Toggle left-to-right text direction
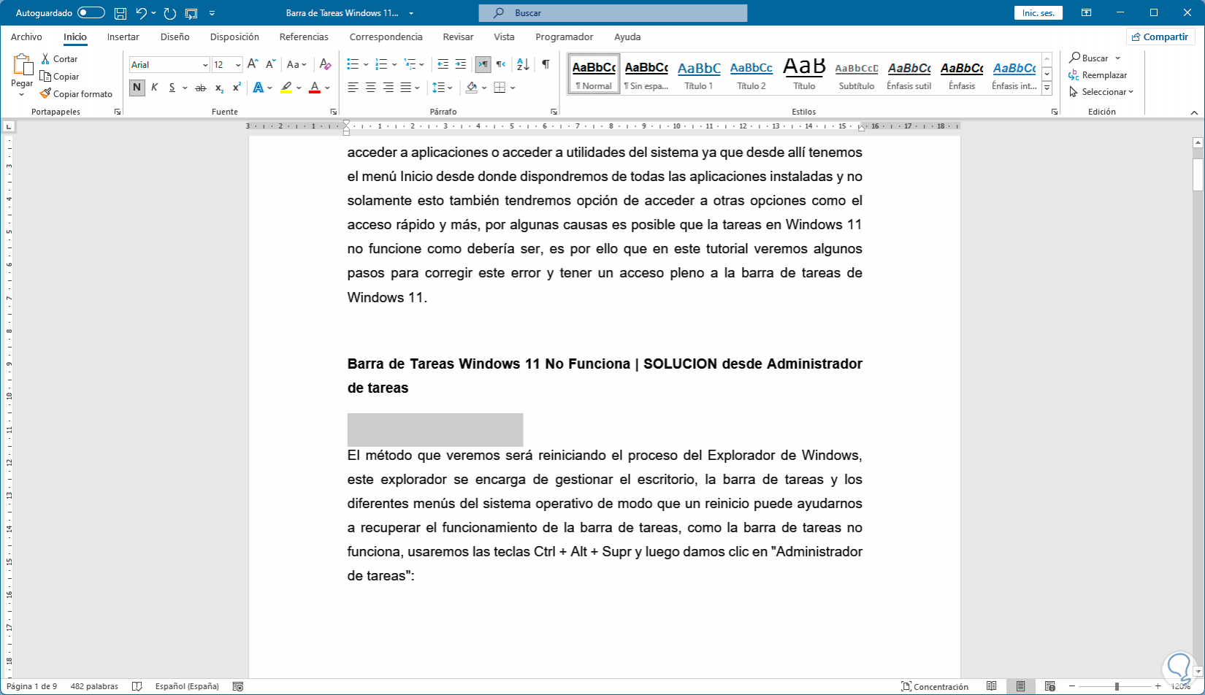 coord(483,64)
